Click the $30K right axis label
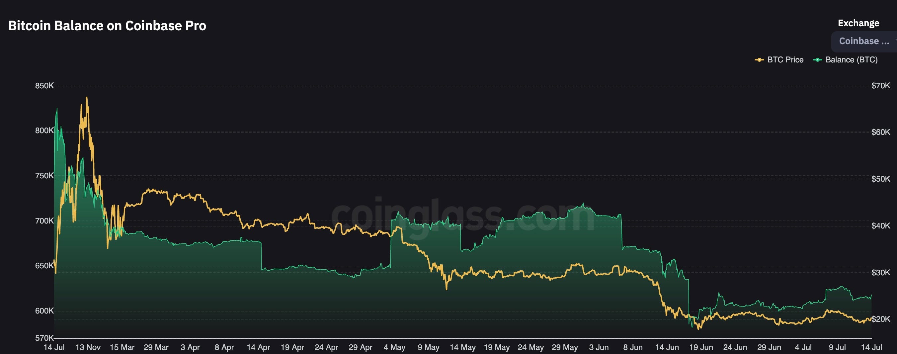This screenshot has height=354, width=897. pyautogui.click(x=881, y=272)
